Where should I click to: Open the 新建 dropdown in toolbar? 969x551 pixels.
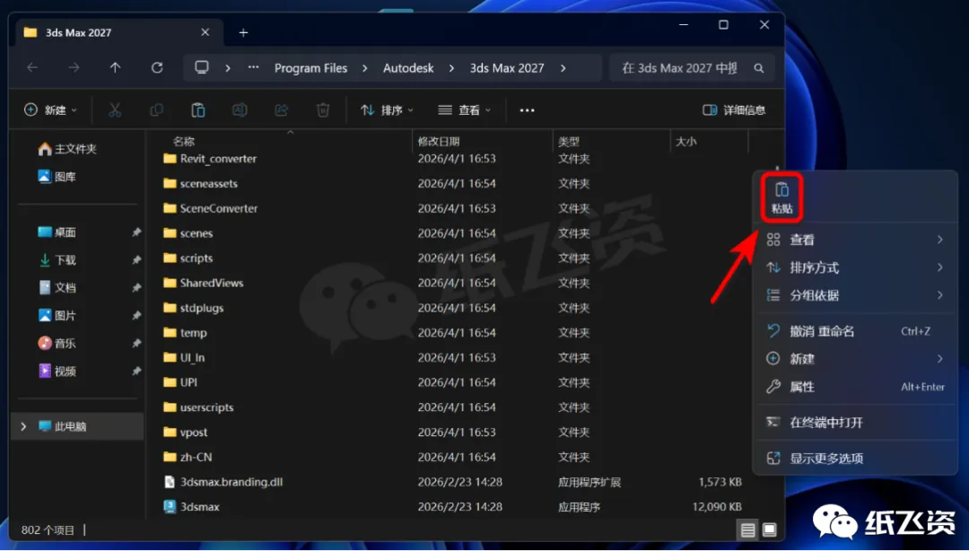click(x=50, y=110)
